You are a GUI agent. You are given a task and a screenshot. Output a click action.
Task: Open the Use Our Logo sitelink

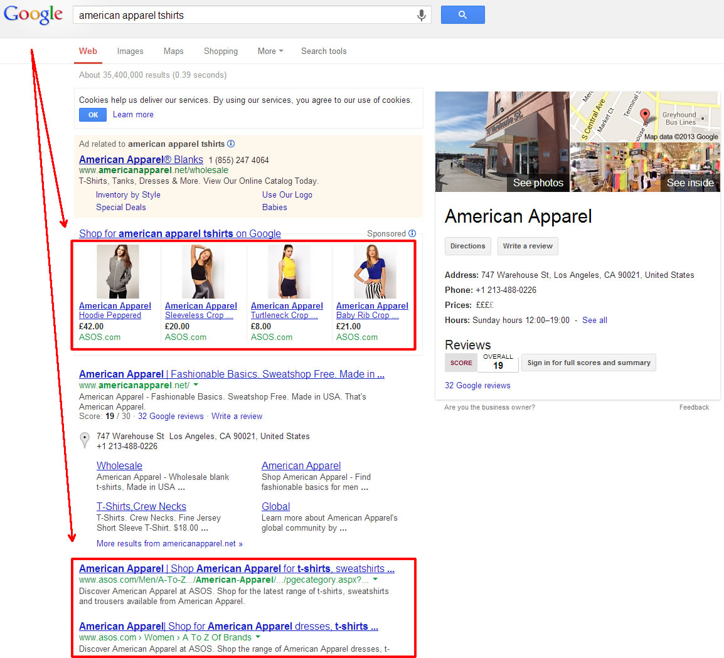287,195
